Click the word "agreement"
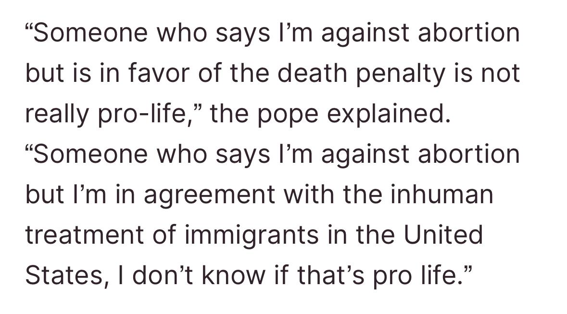Screen dimensions: 567x314 click(x=209, y=196)
